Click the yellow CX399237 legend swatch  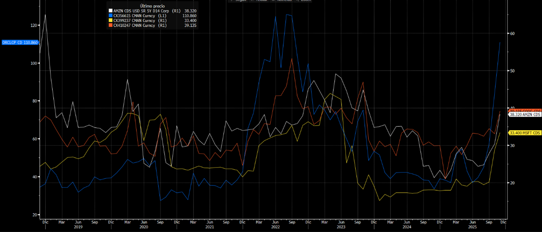[x=110, y=21]
